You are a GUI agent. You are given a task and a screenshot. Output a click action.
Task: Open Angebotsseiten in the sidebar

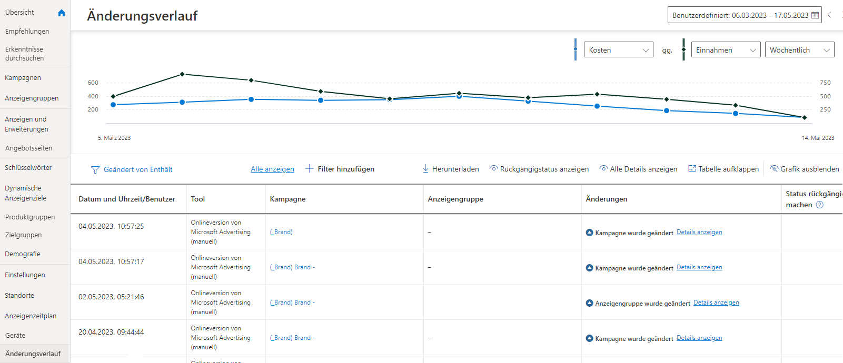(29, 148)
